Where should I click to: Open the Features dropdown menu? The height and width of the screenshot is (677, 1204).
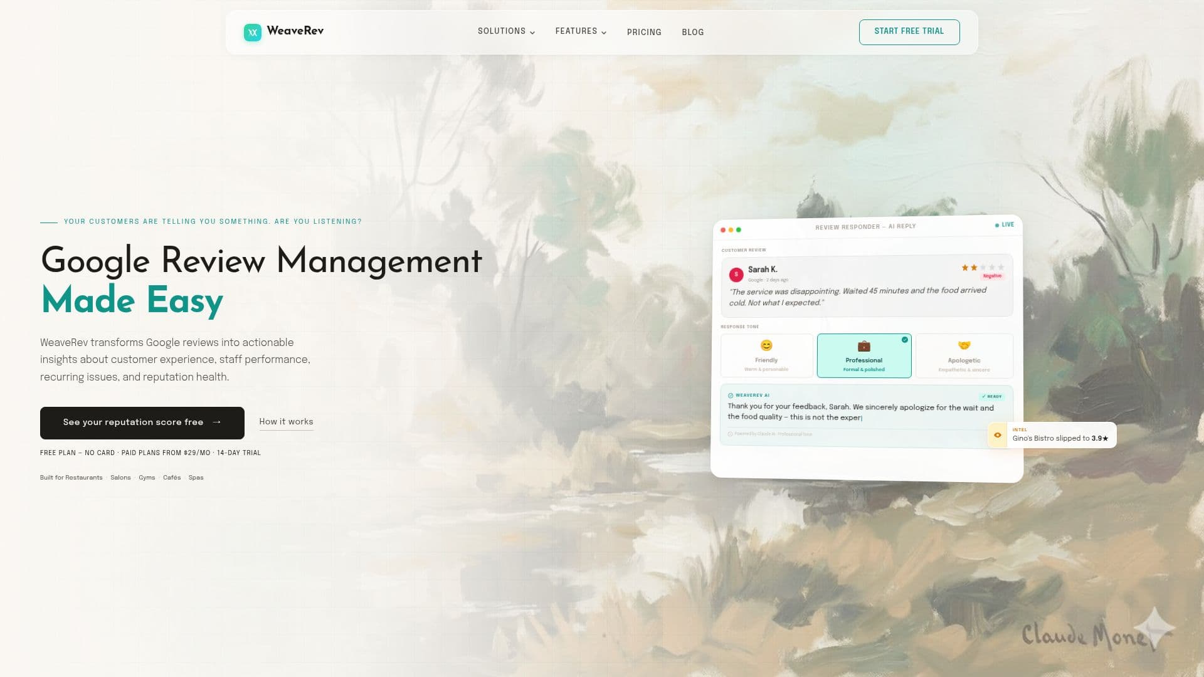581,31
